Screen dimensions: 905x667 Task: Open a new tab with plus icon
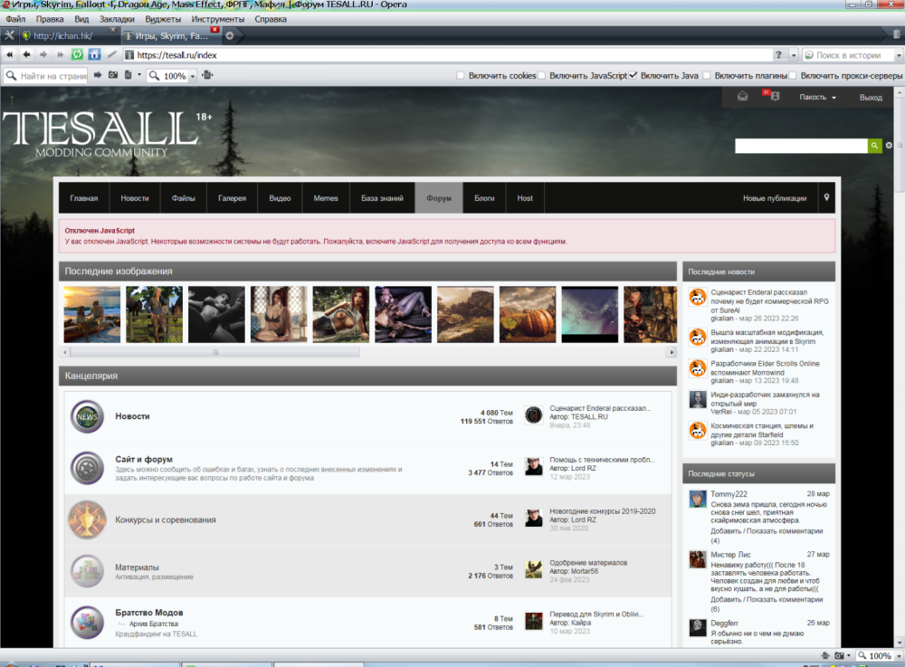point(230,36)
